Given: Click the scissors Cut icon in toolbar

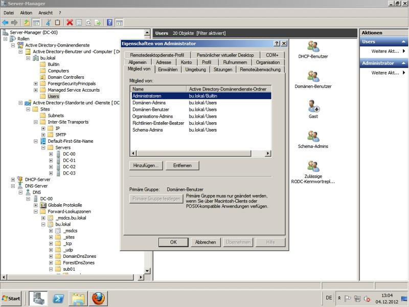Looking at the screenshot, I should coord(49,23).
